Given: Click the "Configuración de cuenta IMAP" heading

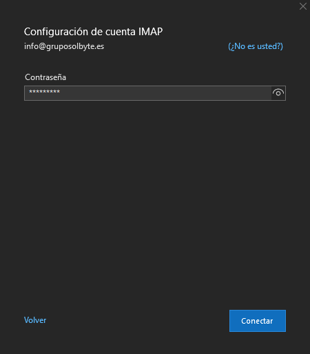Looking at the screenshot, I should pyautogui.click(x=93, y=32).
